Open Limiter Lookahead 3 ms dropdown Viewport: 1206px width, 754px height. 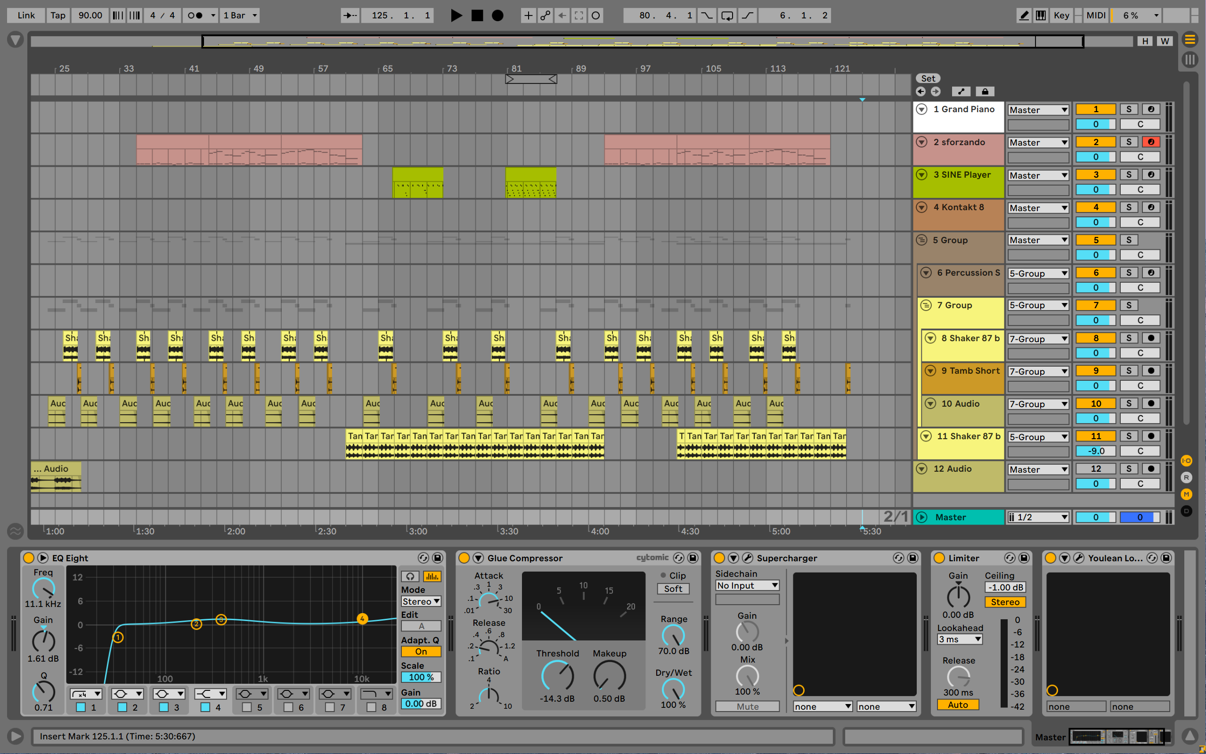959,639
